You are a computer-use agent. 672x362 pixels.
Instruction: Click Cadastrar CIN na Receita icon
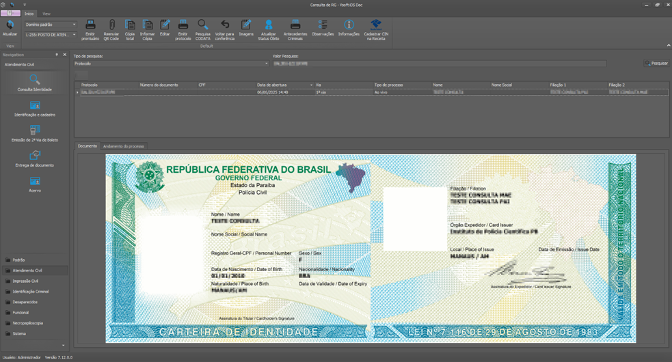pos(376,25)
